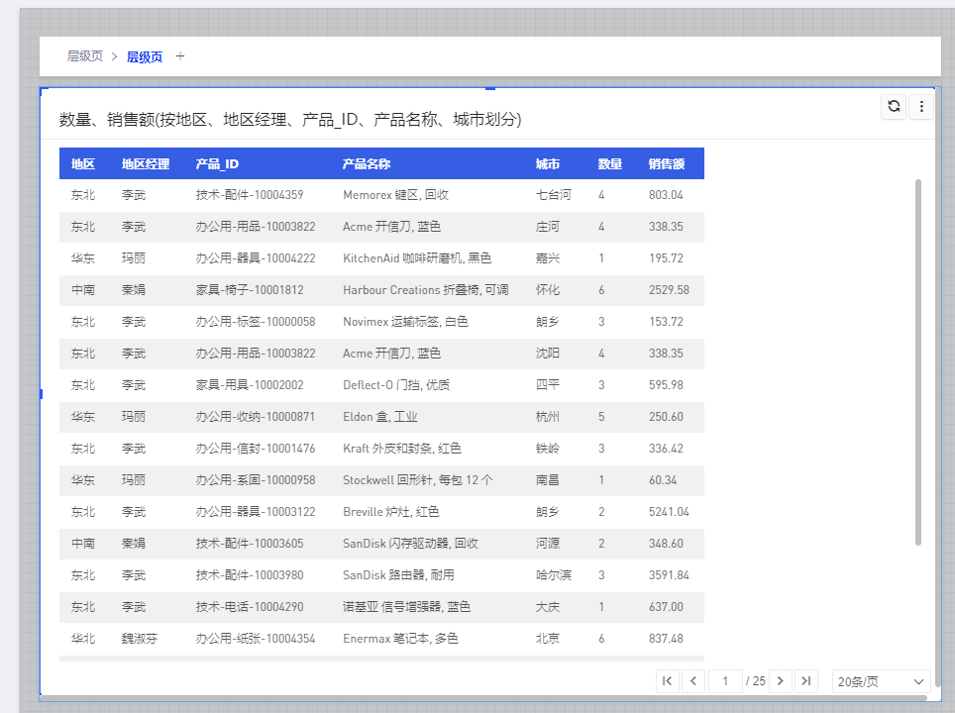The height and width of the screenshot is (713, 955).
Task: Jump to the first page of results
Action: pos(667,680)
